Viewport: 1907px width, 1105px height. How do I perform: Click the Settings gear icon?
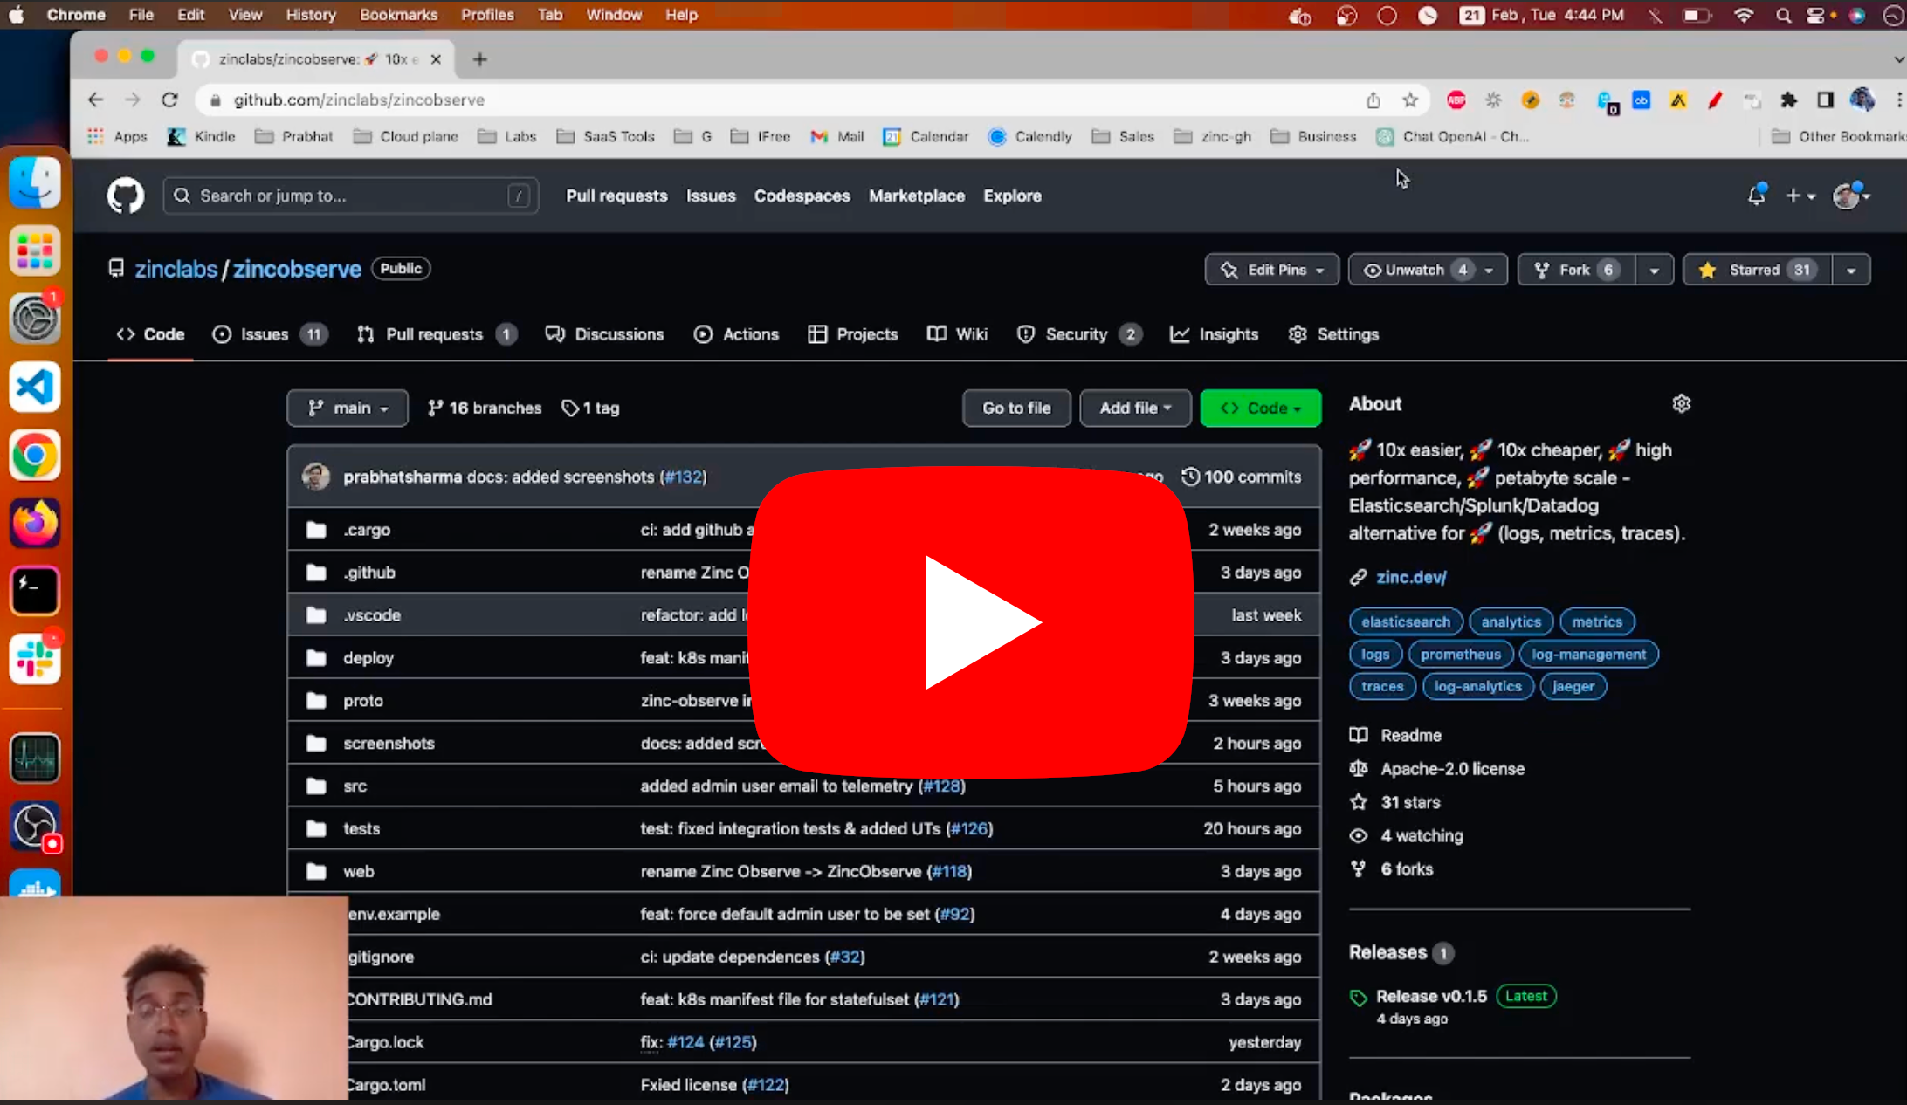coord(1682,404)
